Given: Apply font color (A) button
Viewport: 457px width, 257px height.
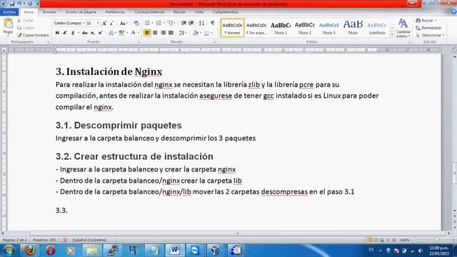Looking at the screenshot, I should [x=133, y=33].
